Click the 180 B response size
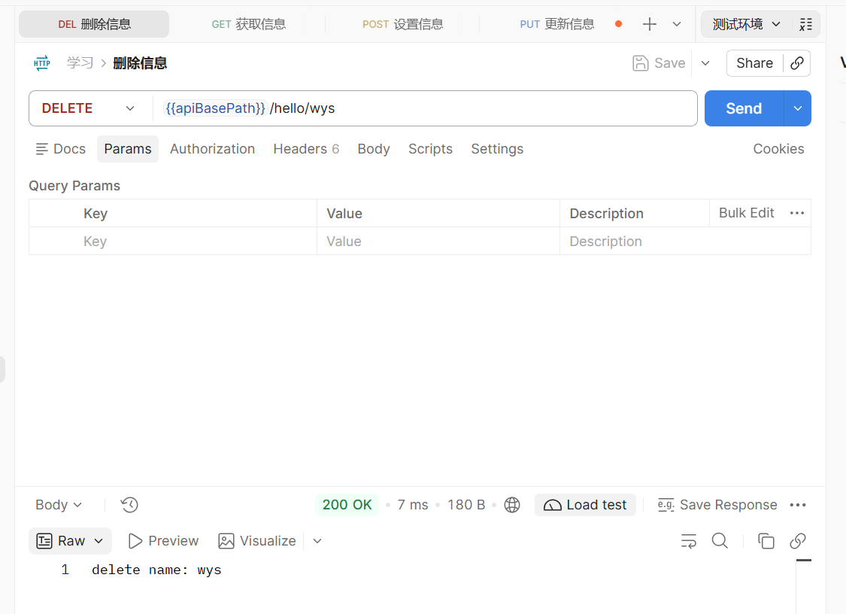Screen dimensions: 846x614 [x=466, y=505]
